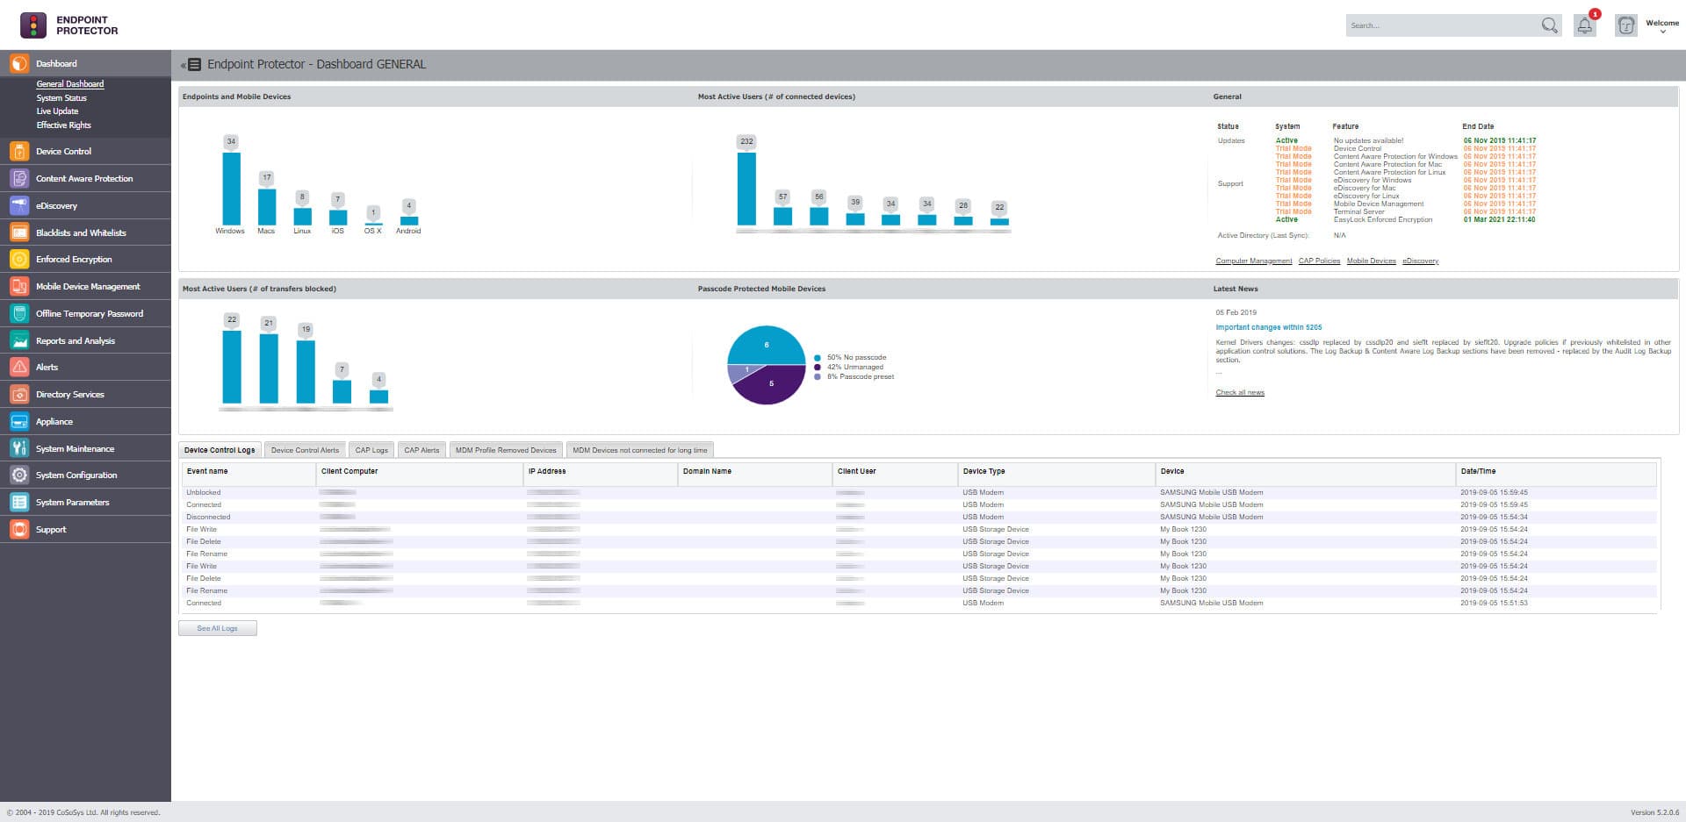The width and height of the screenshot is (1686, 822).
Task: Open the Support lifebuoy icon
Action: click(x=19, y=529)
